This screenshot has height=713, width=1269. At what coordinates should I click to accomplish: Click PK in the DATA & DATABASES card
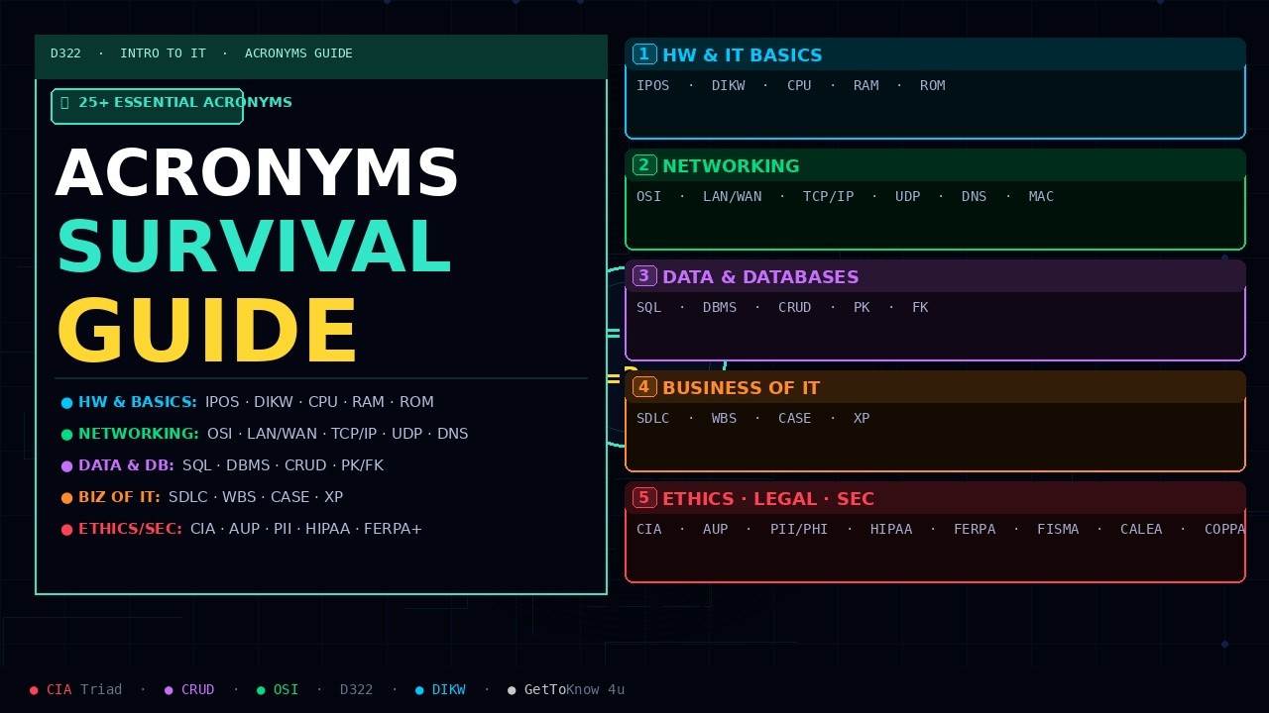click(862, 308)
